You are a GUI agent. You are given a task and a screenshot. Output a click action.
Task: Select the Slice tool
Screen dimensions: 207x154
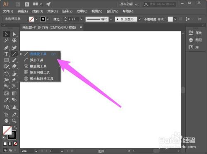(x=14, y=115)
